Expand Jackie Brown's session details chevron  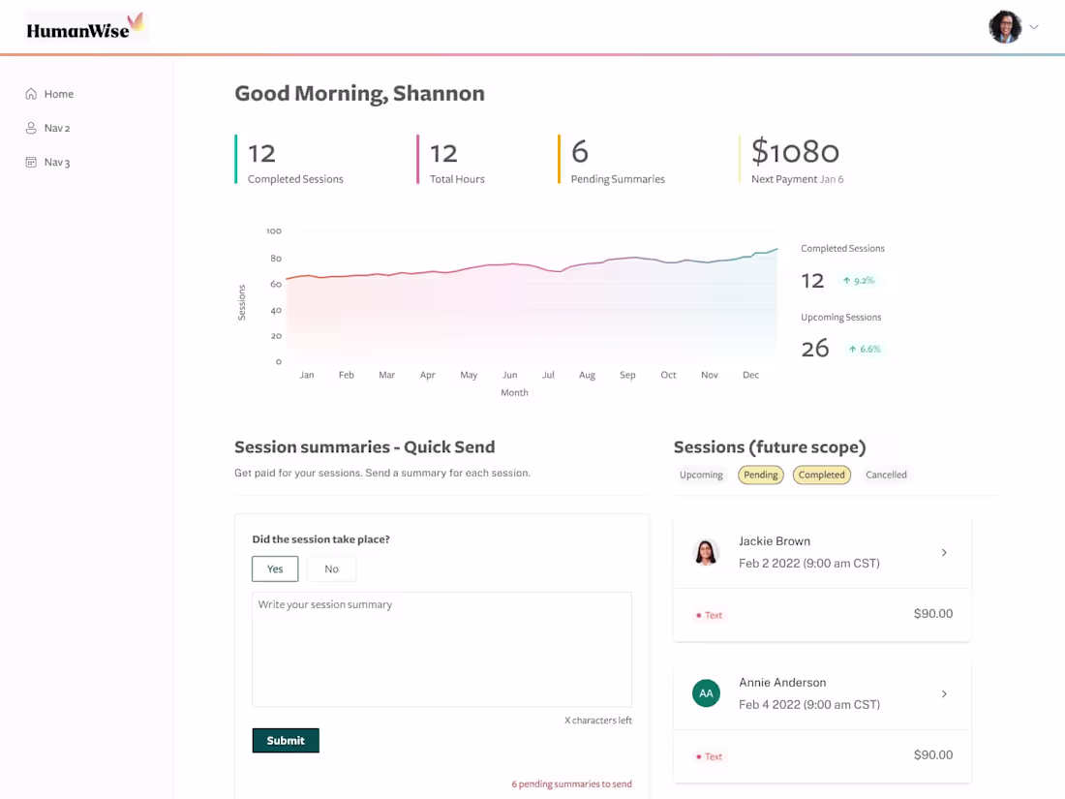point(944,552)
